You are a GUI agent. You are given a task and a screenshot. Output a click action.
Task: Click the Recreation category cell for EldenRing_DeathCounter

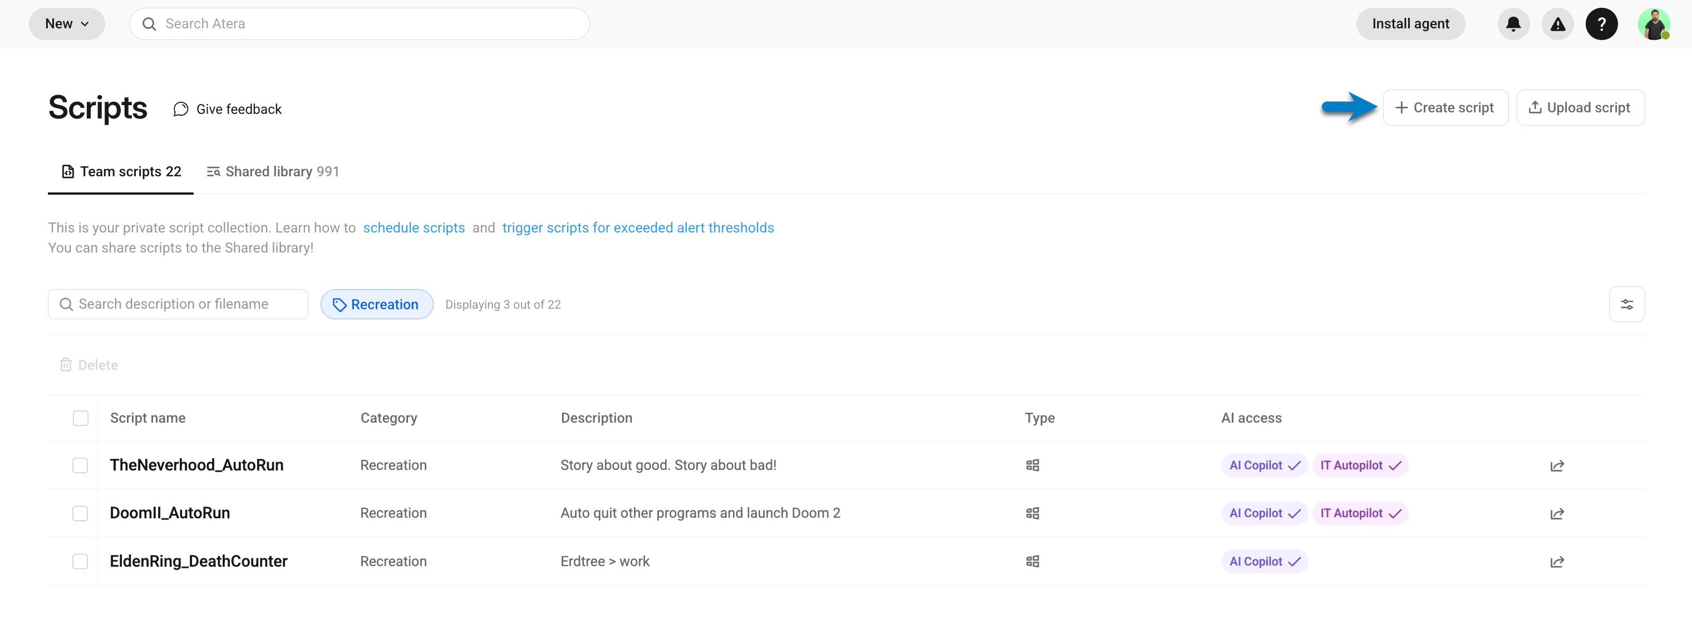pos(394,561)
